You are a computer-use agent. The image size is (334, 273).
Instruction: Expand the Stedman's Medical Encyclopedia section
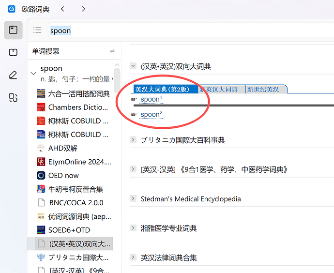(133, 199)
